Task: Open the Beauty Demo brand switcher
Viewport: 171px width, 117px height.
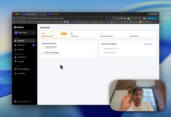Action: [x=25, y=32]
